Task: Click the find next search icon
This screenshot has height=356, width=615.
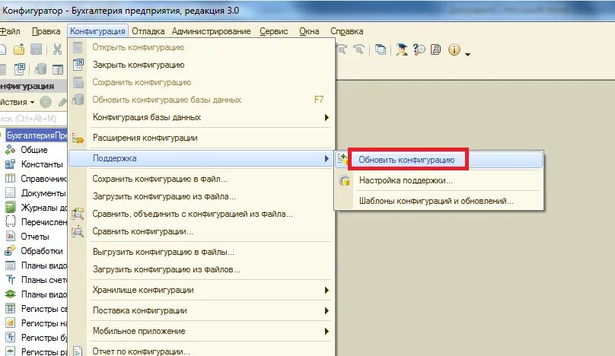Action: pos(342,49)
